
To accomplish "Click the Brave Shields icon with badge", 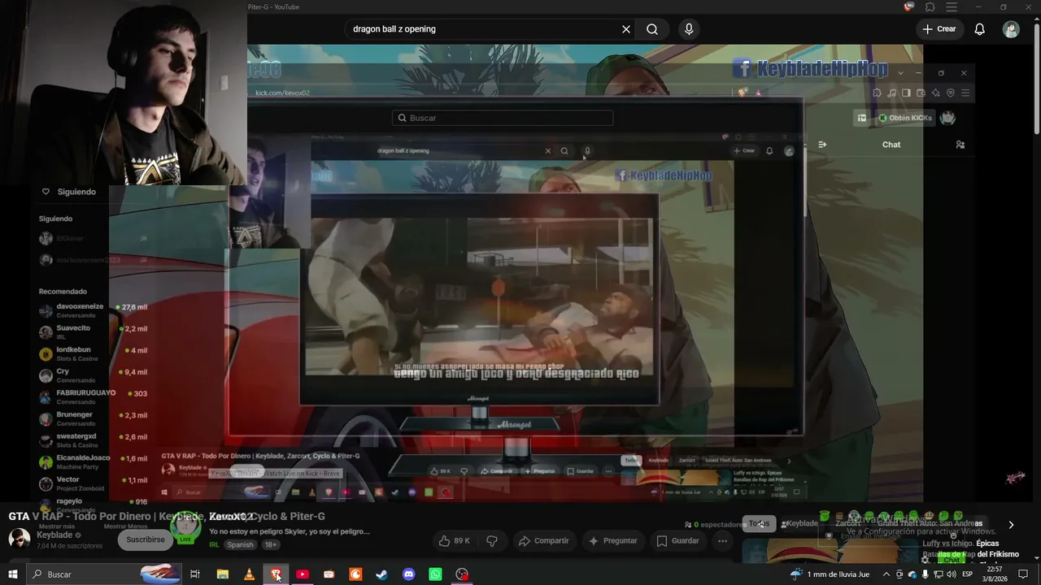I will [909, 7].
